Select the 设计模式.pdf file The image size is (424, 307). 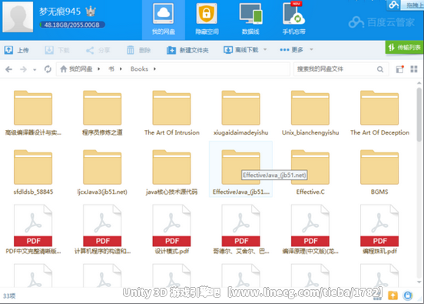click(172, 229)
